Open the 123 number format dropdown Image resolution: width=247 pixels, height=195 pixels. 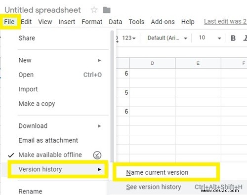pyautogui.click(x=129, y=38)
